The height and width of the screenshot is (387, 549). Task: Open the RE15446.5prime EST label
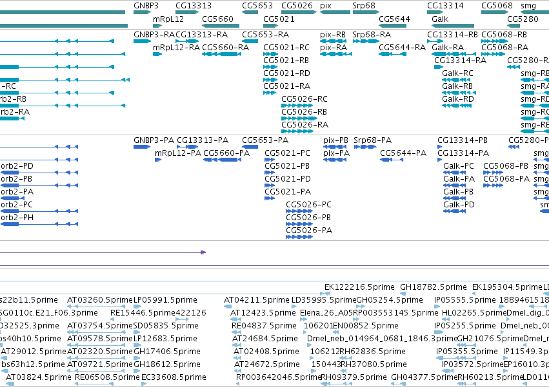(x=143, y=313)
